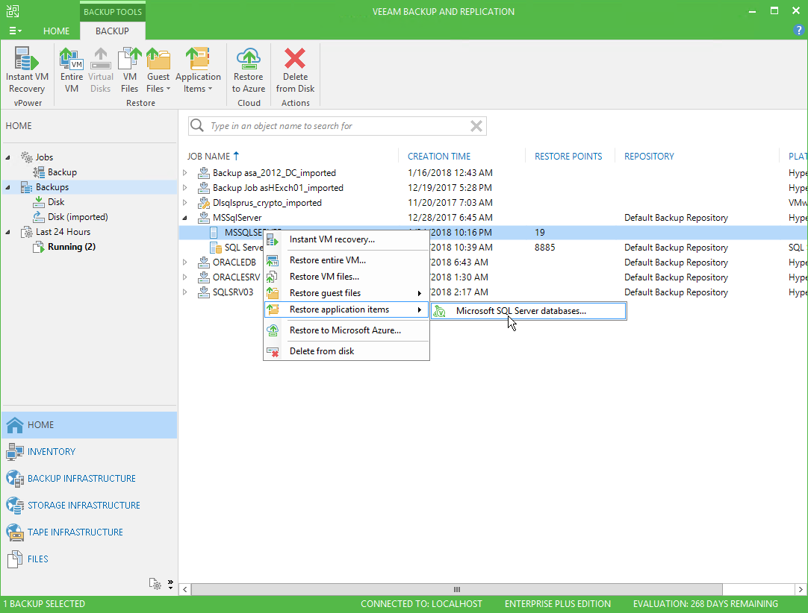808x613 pixels.
Task: Click the ORACLEDB job icon
Action: point(204,263)
